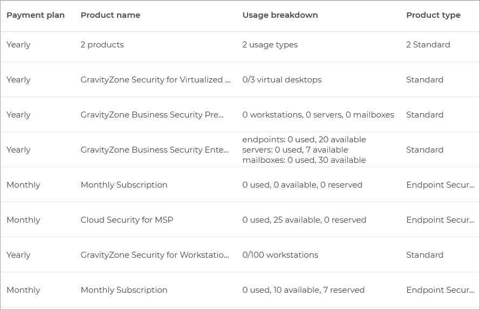Select first Monthly Subscription product name
This screenshot has width=480, height=310.
(x=124, y=185)
